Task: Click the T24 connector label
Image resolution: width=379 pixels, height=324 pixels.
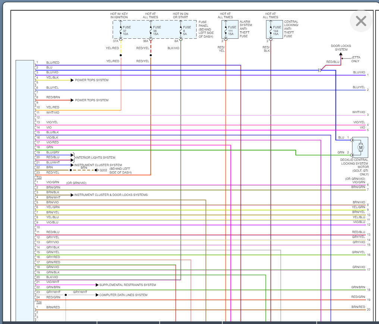Action: (39, 302)
